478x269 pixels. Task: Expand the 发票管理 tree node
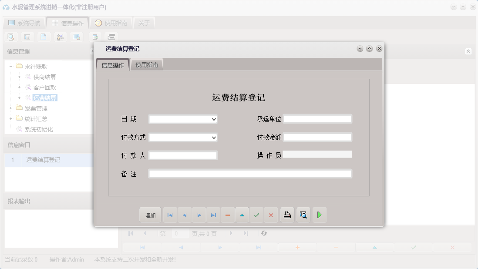coord(11,108)
